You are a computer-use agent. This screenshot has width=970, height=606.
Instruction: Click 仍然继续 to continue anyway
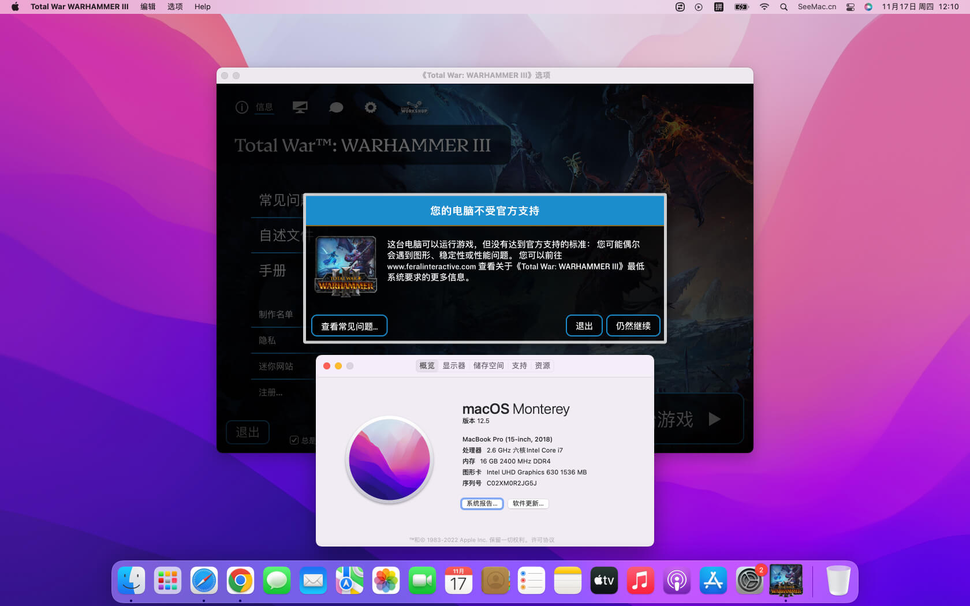tap(633, 326)
